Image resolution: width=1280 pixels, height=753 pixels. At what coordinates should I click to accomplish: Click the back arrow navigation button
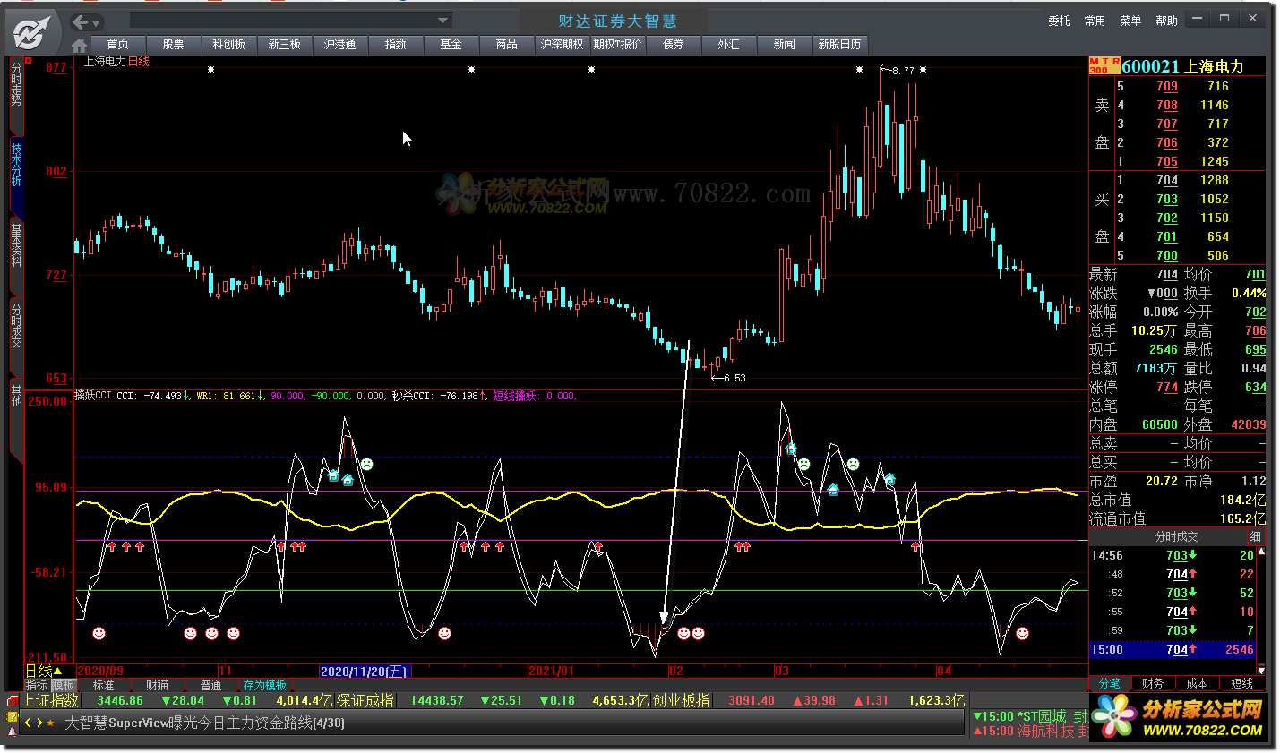[81, 22]
